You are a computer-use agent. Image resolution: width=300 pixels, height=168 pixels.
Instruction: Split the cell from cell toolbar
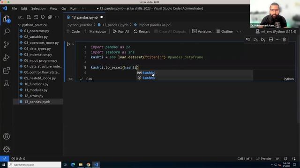click(271, 39)
